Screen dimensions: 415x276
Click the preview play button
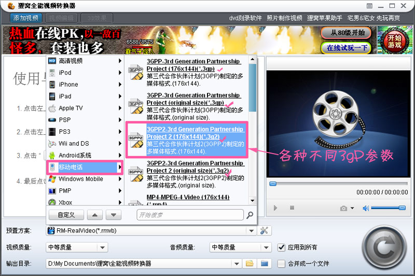click(275, 208)
